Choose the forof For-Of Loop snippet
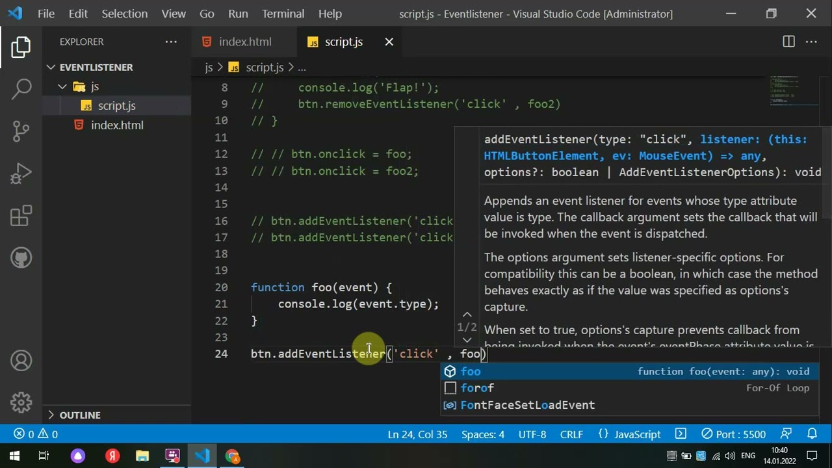This screenshot has width=832, height=468. pos(629,388)
